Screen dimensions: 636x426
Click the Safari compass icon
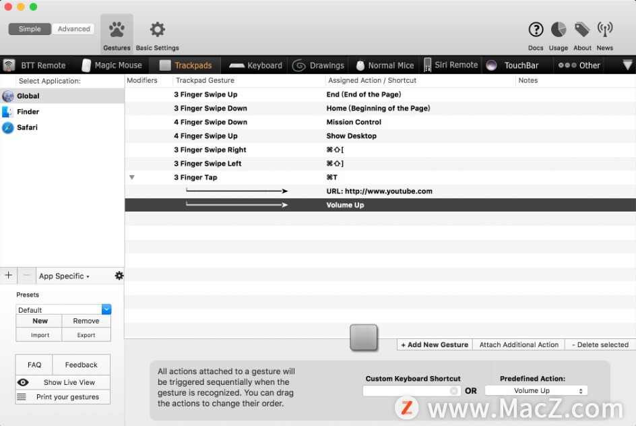coord(7,127)
